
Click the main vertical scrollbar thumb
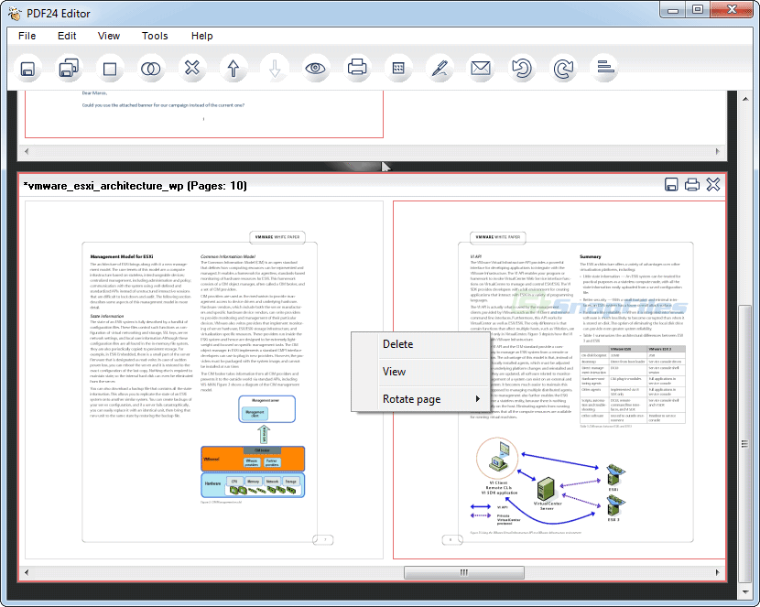[x=745, y=443]
